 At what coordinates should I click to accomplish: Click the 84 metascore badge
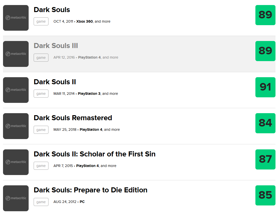(x=265, y=123)
